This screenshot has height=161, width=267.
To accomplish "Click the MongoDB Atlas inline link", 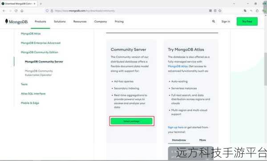I will click(178, 66).
